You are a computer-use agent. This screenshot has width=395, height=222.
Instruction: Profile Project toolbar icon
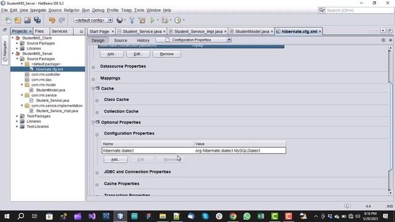(178, 20)
